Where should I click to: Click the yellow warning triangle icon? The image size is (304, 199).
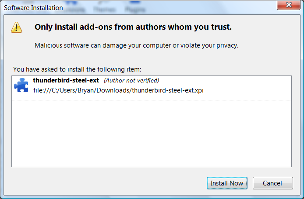pos(17,27)
